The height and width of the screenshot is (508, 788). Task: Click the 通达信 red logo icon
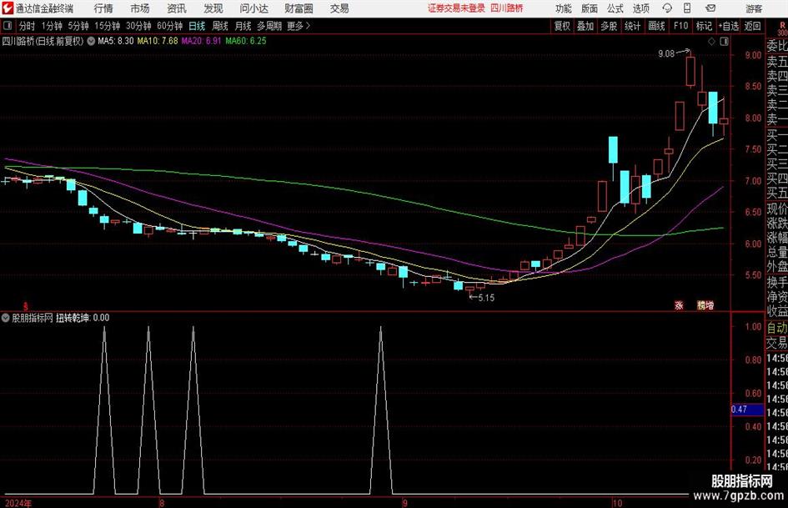click(8, 8)
